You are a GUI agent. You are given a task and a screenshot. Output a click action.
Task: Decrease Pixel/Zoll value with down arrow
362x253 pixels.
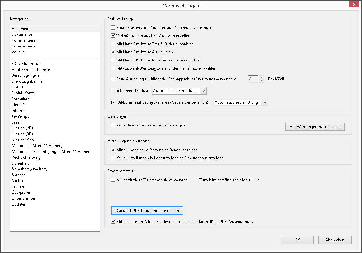(x=261, y=81)
